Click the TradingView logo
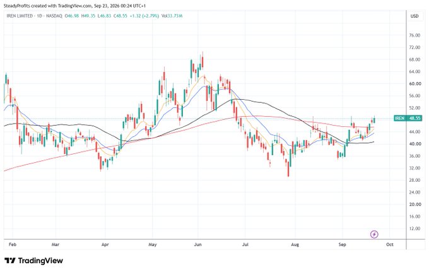This screenshot has height=272, width=429. (x=33, y=261)
